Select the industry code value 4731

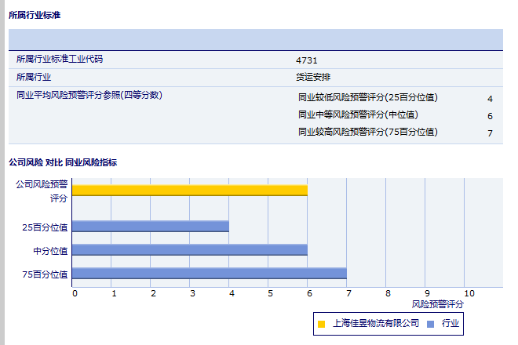[x=307, y=60]
